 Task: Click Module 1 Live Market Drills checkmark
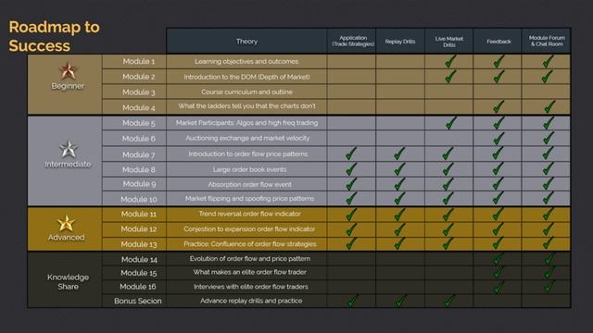pos(449,61)
